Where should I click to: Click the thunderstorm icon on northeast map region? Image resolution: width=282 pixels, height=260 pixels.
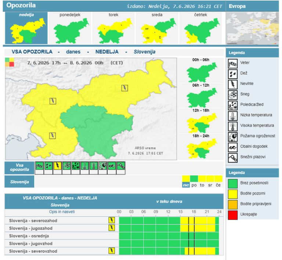[x=124, y=88]
